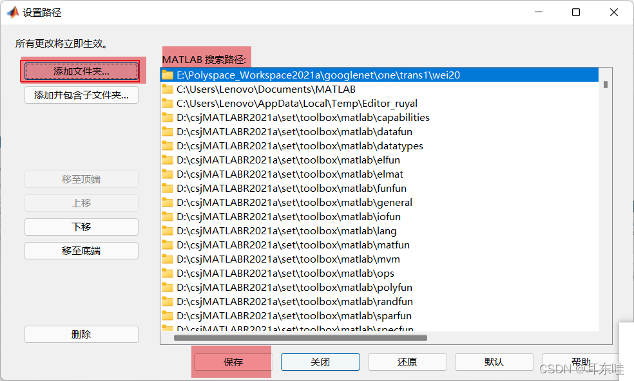Screen dimensions: 634x381
Task: Click 添加并包含子文件夹... button
Action: pos(81,95)
